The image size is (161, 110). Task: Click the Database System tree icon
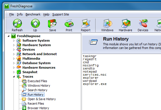pyautogui.click(x=19, y=63)
